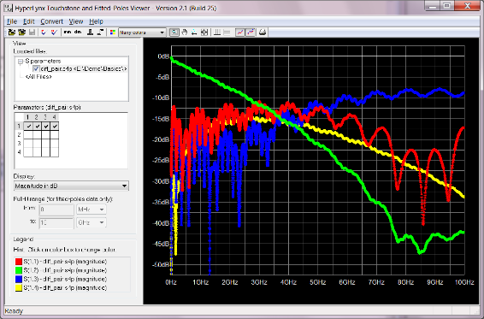Screen dimensions: 484x319
Task: Uncheck the diff_pair.s4p file checkbox
Action: (x=36, y=68)
